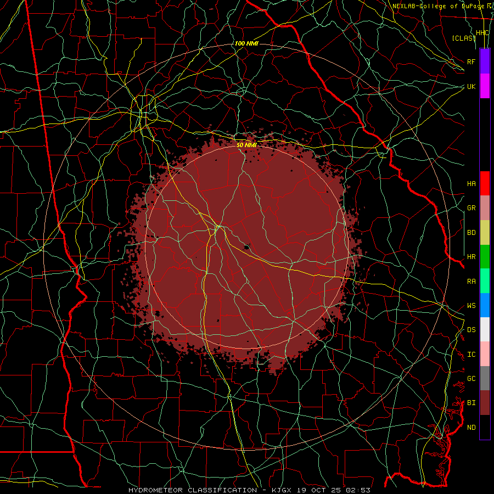Viewport: 494px width, 494px height.
Task: Click the BI dark red legend swatch
Action: click(x=485, y=403)
